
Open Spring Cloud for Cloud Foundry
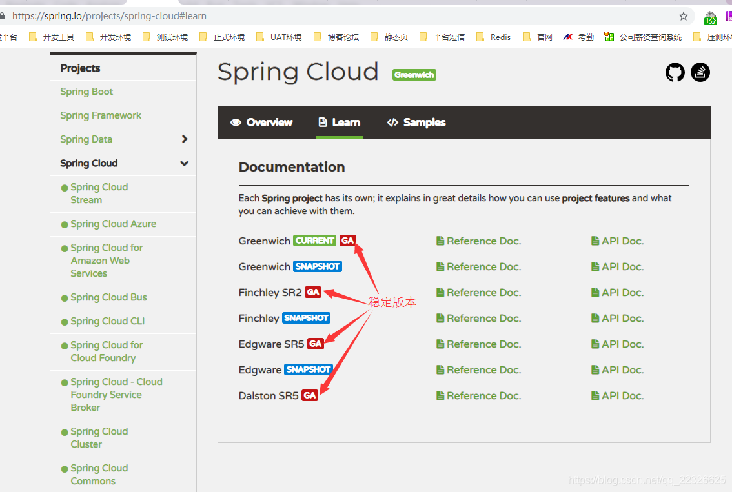click(x=107, y=351)
